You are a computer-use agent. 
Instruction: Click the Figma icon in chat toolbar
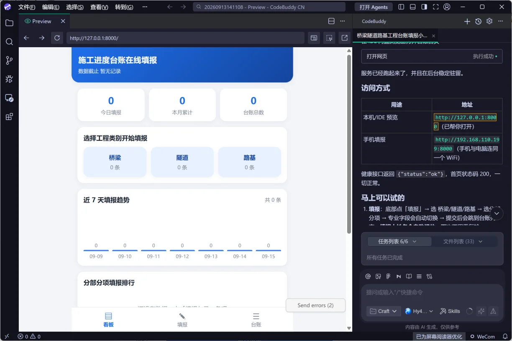(x=388, y=276)
